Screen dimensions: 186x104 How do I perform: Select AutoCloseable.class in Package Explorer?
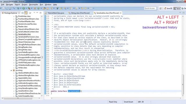point(26,96)
